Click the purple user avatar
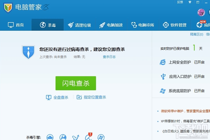 tap(201, 12)
